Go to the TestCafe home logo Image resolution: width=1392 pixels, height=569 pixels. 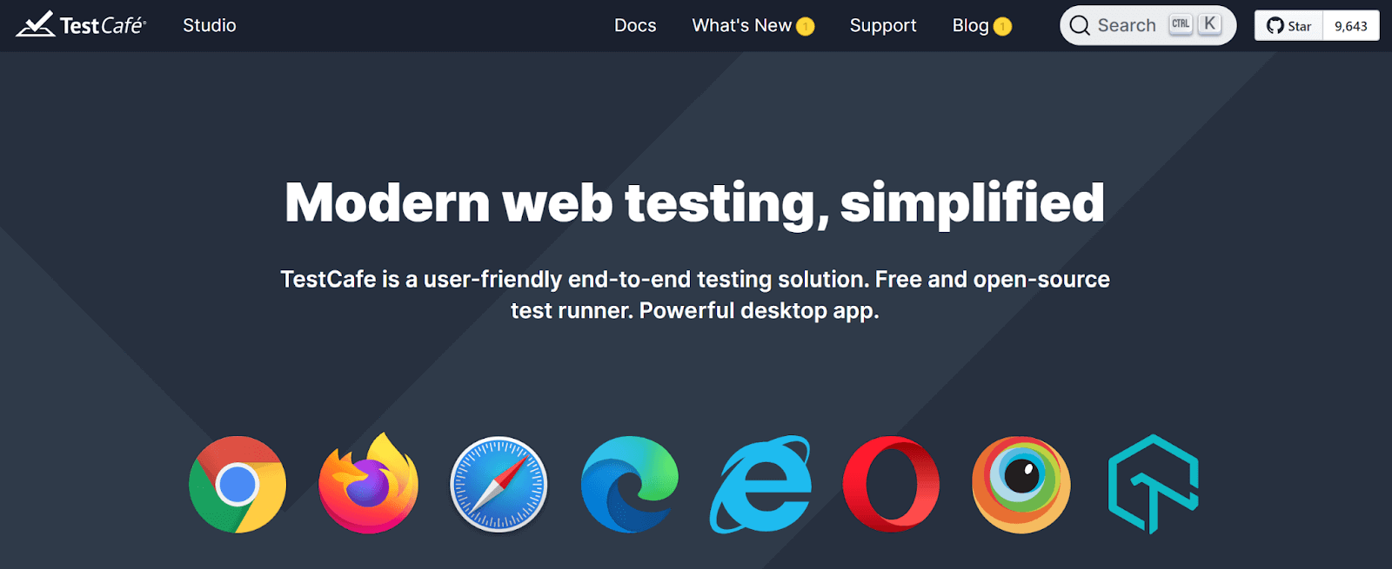(81, 25)
